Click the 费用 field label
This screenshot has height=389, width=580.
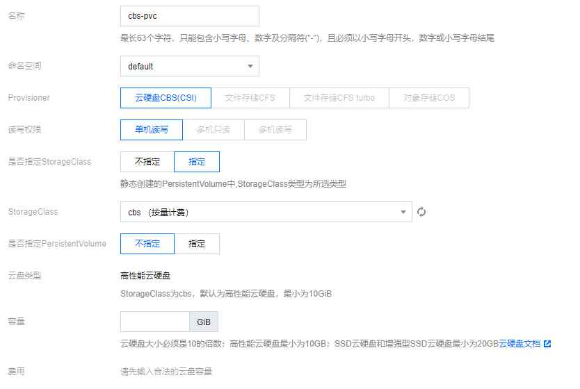click(x=16, y=372)
